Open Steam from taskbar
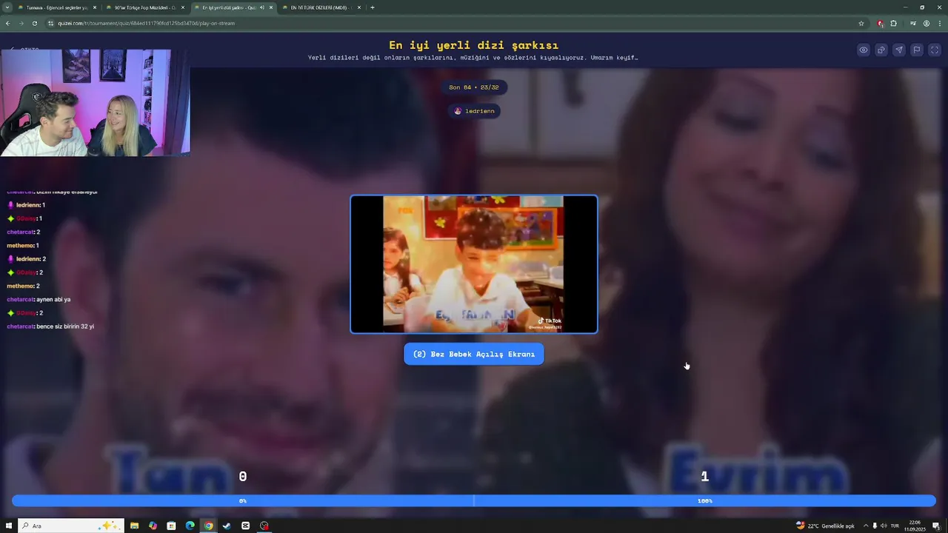This screenshot has width=948, height=533. pyautogui.click(x=227, y=526)
